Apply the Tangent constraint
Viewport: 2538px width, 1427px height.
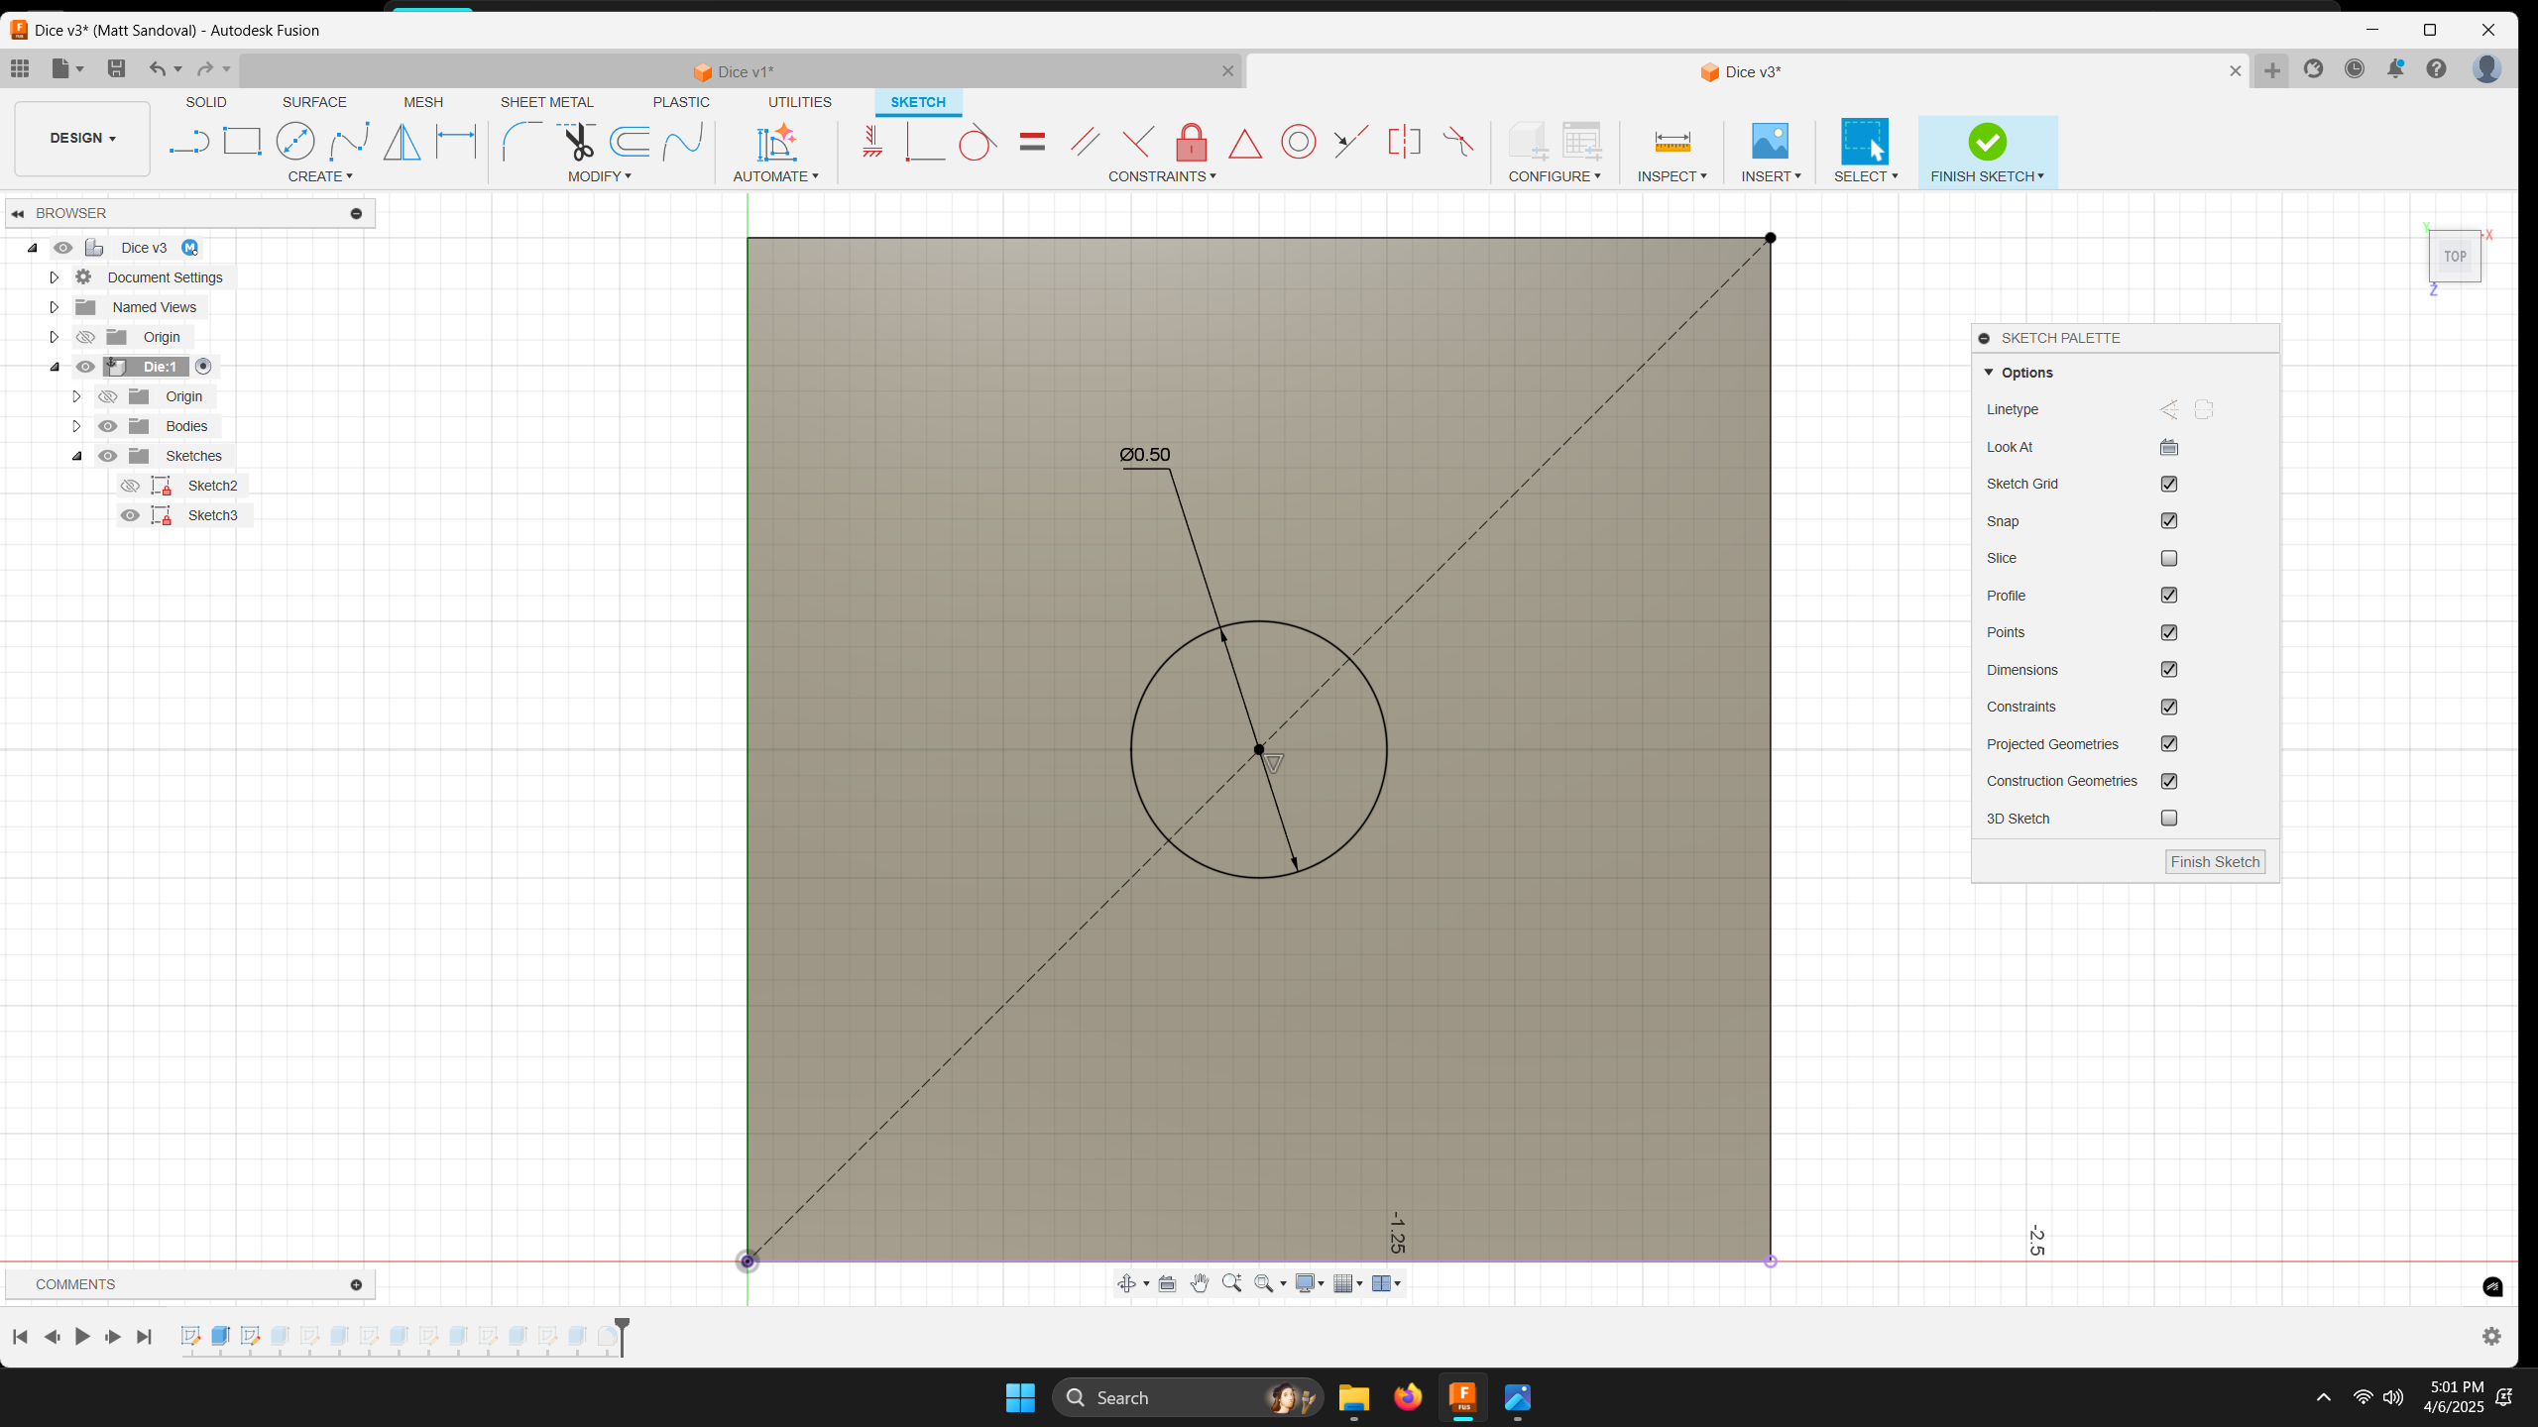tap(978, 142)
